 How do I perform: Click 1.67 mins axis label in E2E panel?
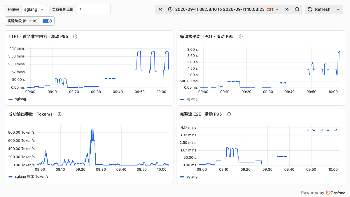click(x=188, y=150)
